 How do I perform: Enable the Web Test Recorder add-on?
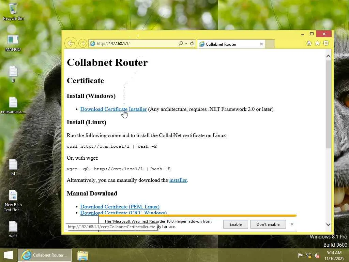(x=236, y=224)
